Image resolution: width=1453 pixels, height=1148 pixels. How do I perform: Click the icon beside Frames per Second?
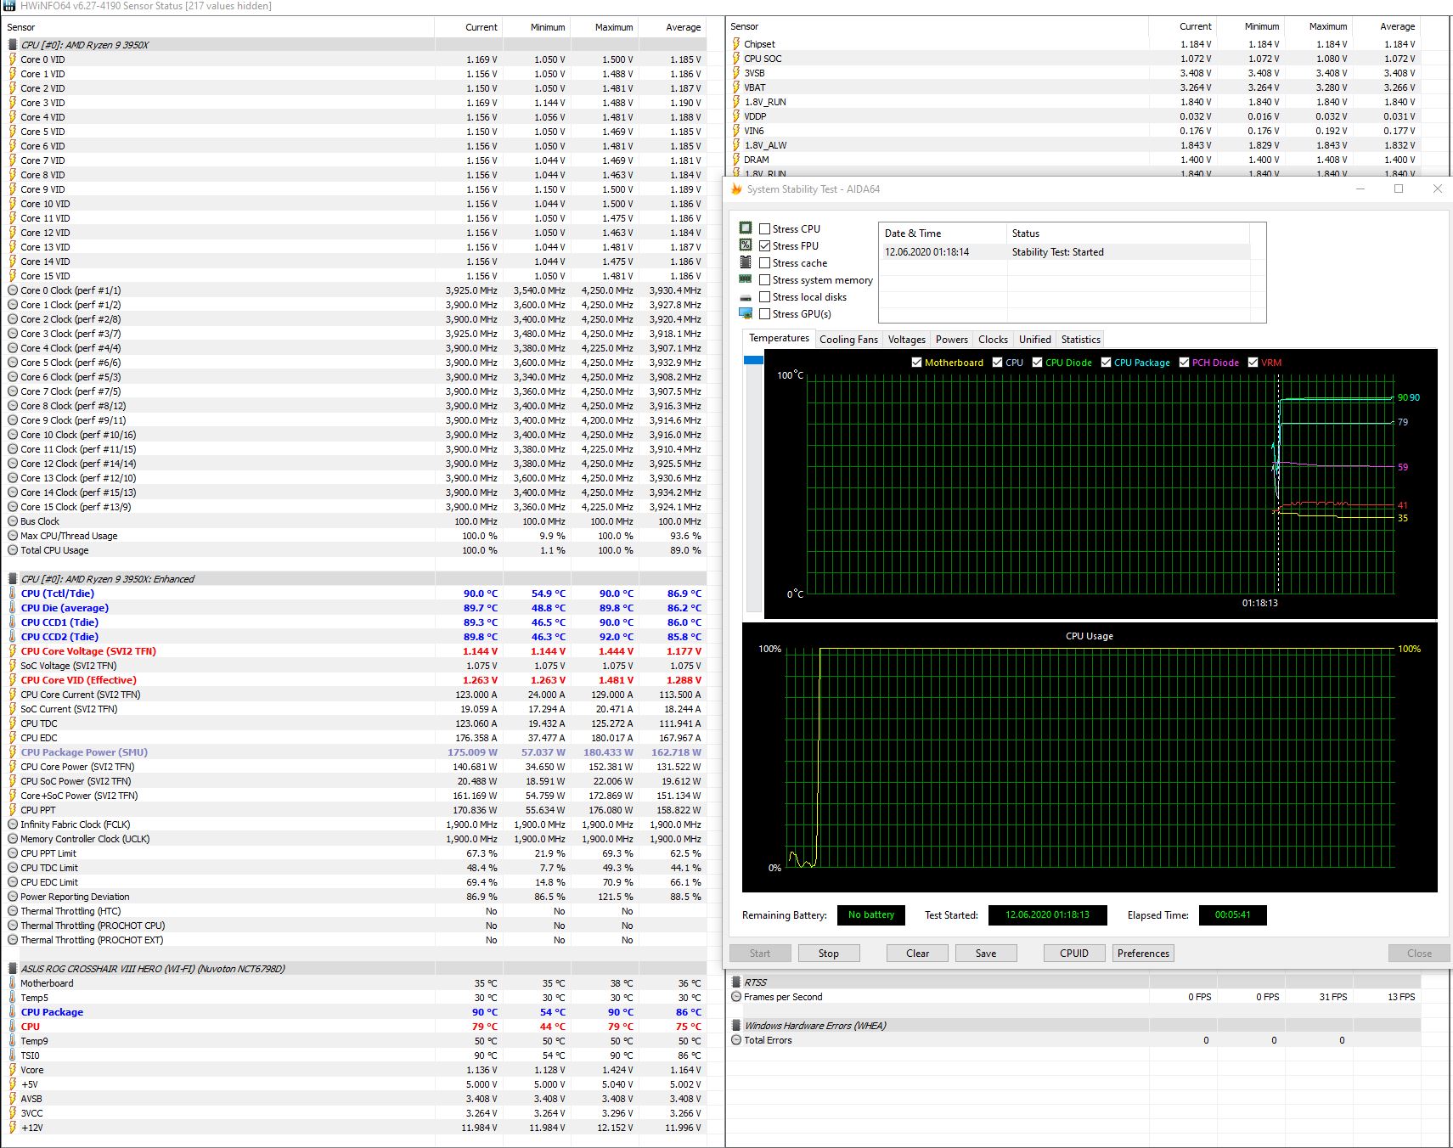click(736, 997)
